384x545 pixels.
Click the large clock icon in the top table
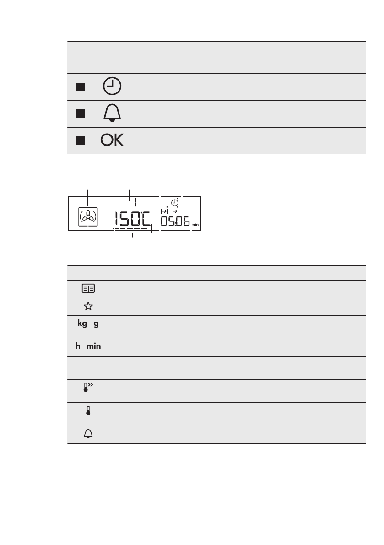113,86
